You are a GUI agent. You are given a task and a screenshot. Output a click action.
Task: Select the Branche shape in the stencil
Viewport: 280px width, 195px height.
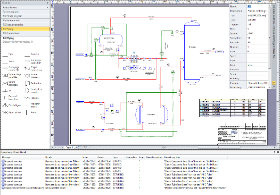click(x=32, y=54)
